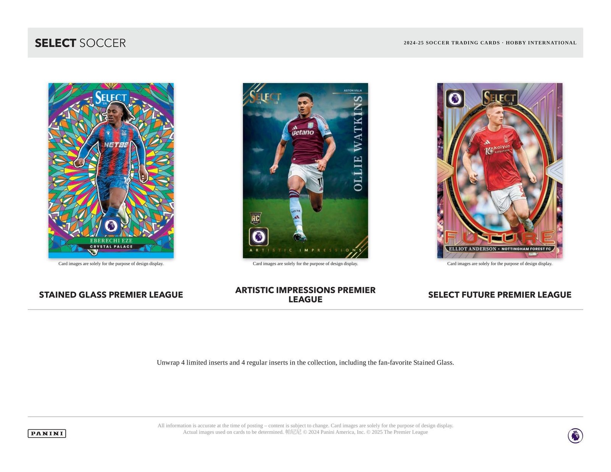
Task: Open the Elliot Anderson Future card
Action: click(500, 170)
